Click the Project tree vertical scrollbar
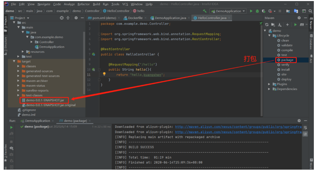 point(84,63)
